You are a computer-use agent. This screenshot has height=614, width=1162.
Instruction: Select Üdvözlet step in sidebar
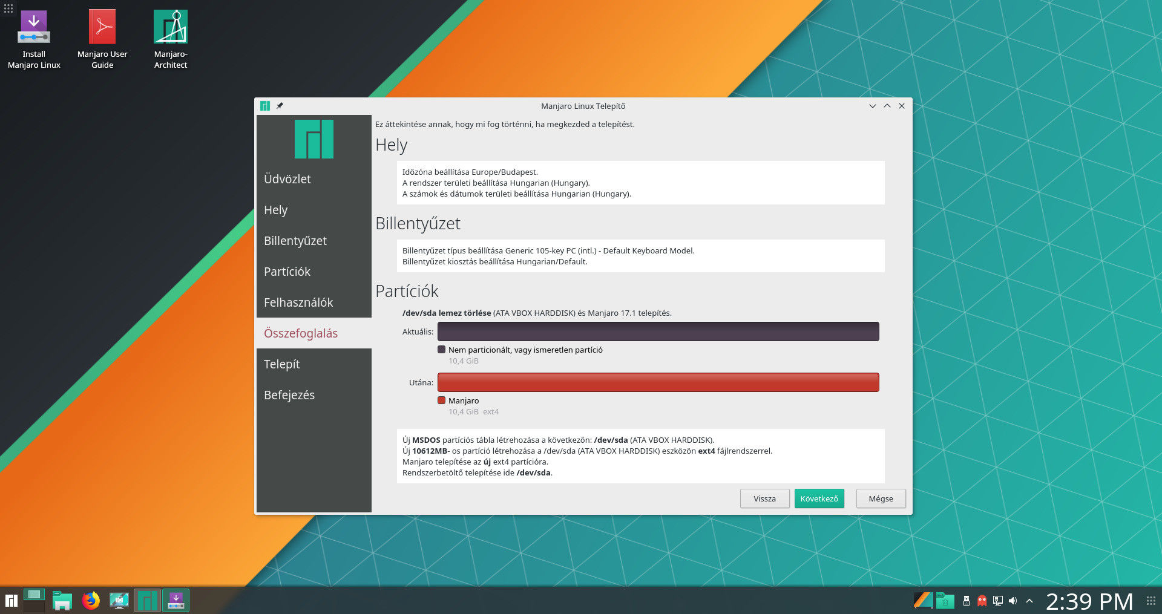313,179
